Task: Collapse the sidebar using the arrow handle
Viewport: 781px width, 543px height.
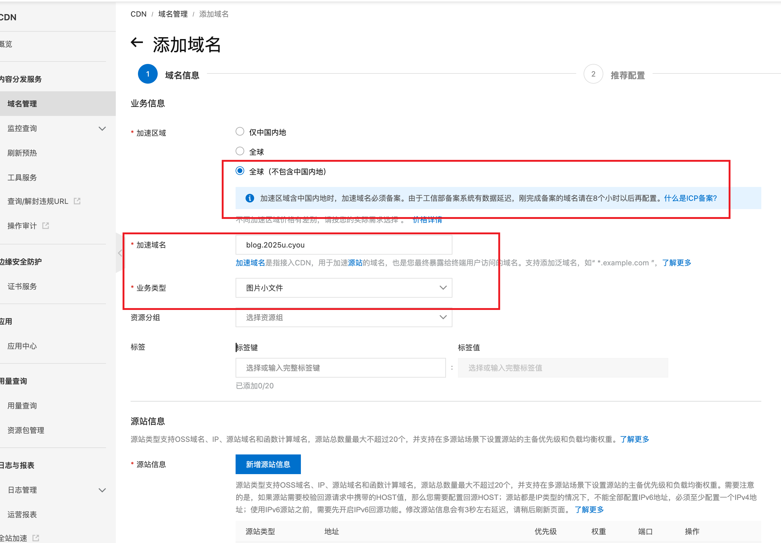Action: coord(120,253)
